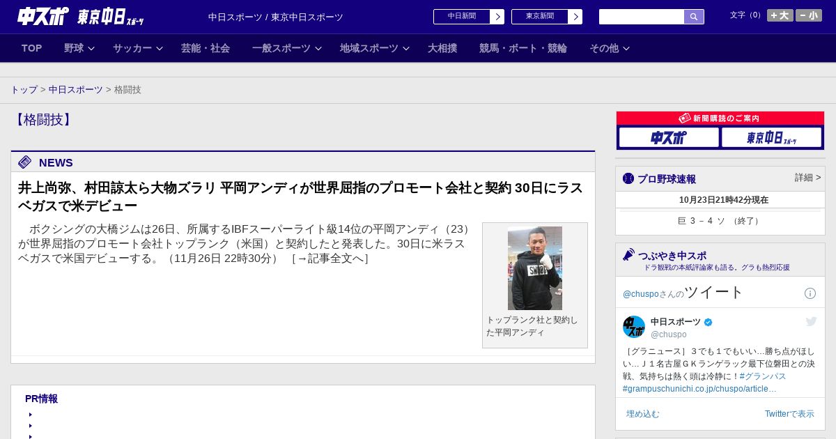Click the Twitter bird icon on tweet
This screenshot has width=836, height=439.
(x=811, y=321)
